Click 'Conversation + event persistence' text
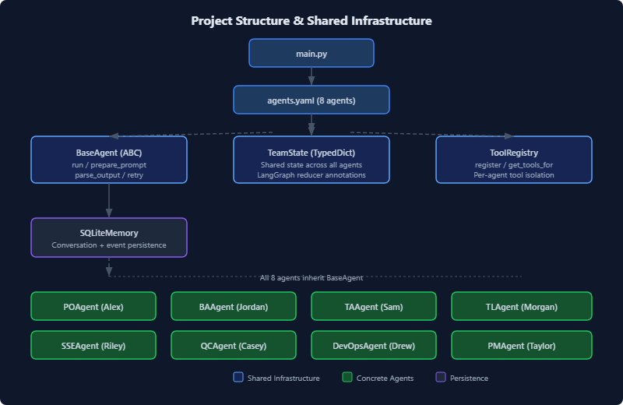Image resolution: width=623 pixels, height=405 pixels. click(x=109, y=245)
